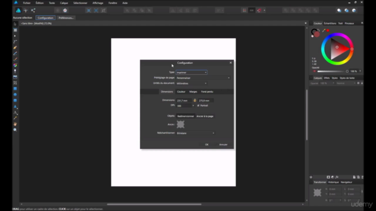Toggle the layer lock icon in Calques panel
The width and height of the screenshot is (376, 211).
pyautogui.click(x=362, y=83)
